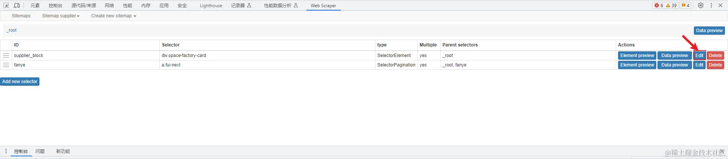728x159 pixels.
Task: Open the 性能 tab
Action: point(128,6)
